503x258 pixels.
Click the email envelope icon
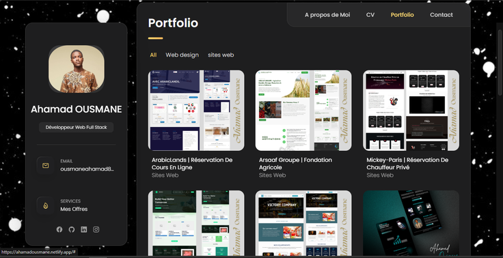coord(46,165)
